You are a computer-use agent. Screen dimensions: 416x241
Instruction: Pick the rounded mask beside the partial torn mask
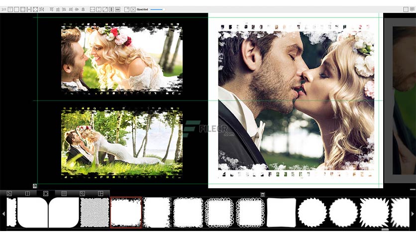click(x=33, y=213)
